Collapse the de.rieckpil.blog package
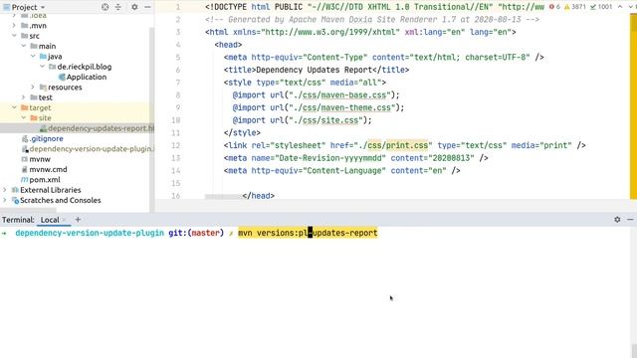This screenshot has height=358, width=637. point(42,67)
